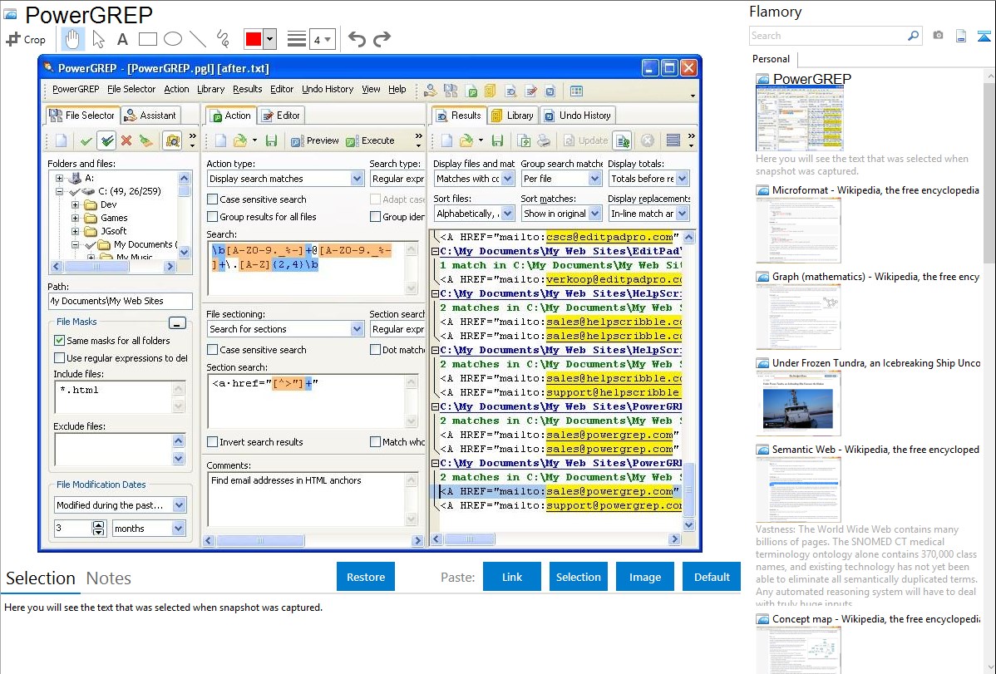This screenshot has height=674, width=996.
Task: Minimize the File Masks section
Action: pos(177,322)
